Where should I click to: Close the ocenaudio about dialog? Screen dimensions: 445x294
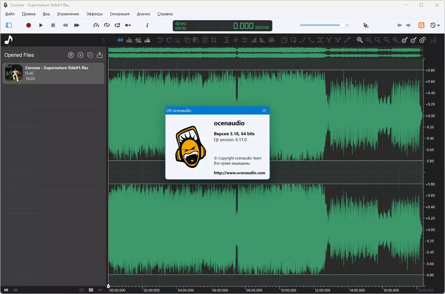[x=264, y=110]
